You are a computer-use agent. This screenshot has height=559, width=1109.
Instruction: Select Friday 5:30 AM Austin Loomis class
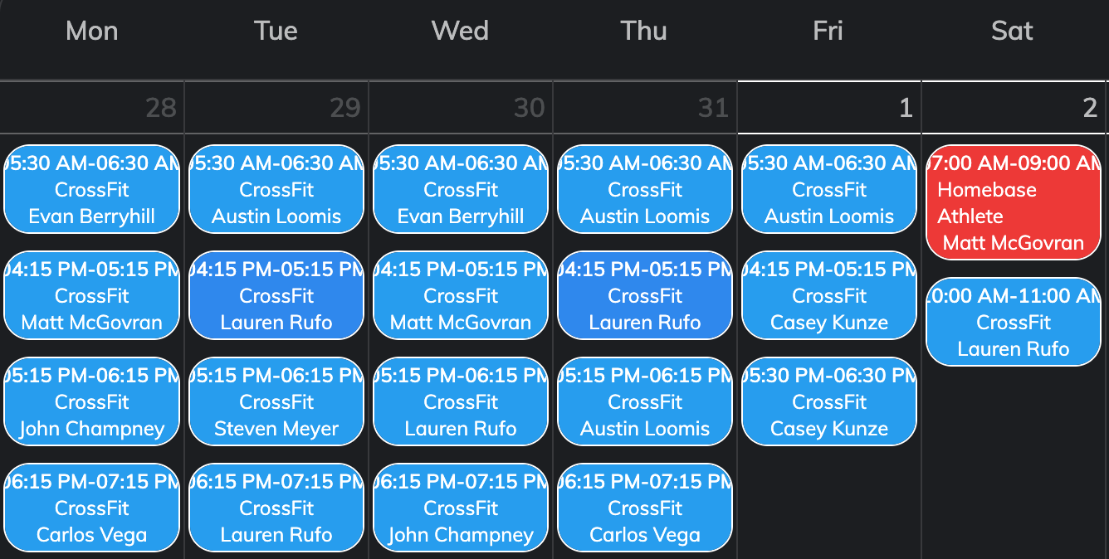pos(829,190)
